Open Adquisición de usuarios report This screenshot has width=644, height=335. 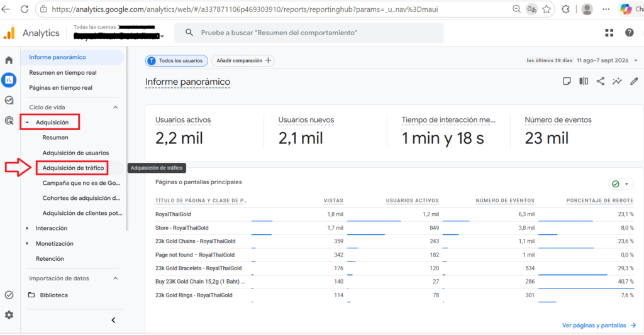pyautogui.click(x=75, y=153)
